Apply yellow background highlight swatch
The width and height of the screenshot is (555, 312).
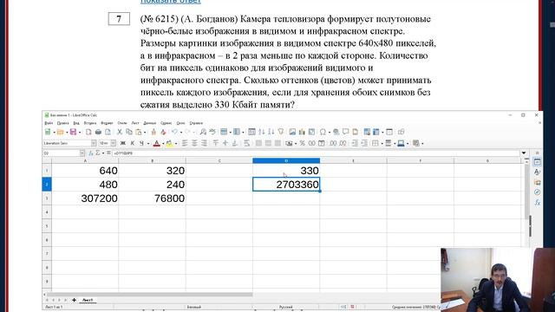[x=170, y=143]
